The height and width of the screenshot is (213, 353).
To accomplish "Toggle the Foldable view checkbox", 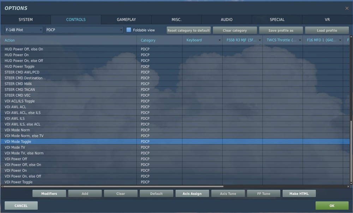I will (x=129, y=30).
